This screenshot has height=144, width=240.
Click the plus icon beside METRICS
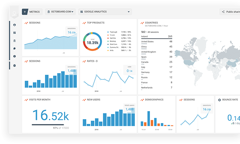point(25,12)
